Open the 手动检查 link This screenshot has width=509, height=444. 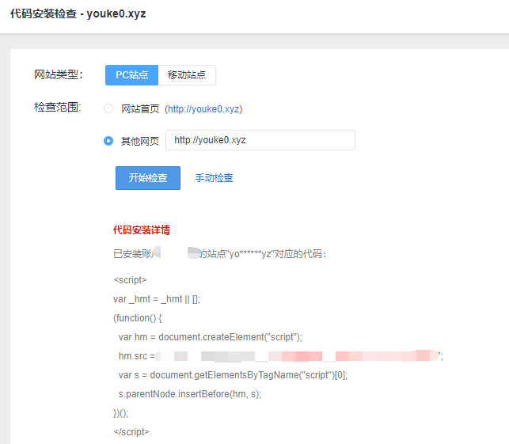(x=214, y=178)
